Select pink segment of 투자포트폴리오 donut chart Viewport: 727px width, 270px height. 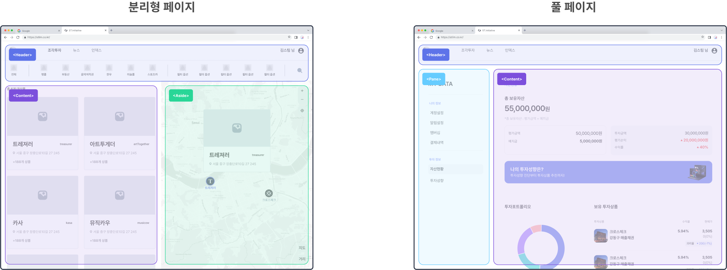[536, 229]
